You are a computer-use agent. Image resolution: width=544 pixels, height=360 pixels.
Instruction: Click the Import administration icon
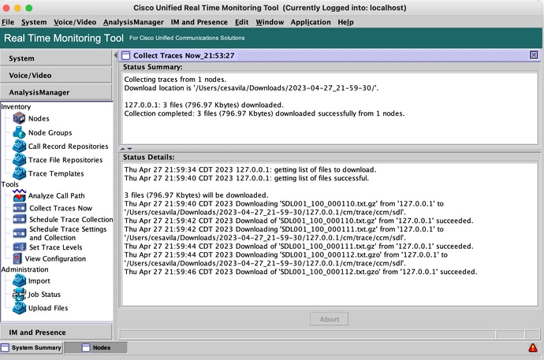(19, 280)
